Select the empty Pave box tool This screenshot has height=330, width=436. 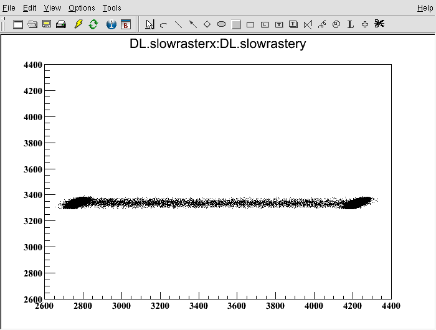click(x=250, y=25)
